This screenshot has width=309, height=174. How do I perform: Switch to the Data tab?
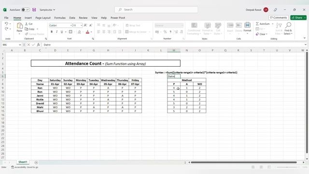click(72, 18)
